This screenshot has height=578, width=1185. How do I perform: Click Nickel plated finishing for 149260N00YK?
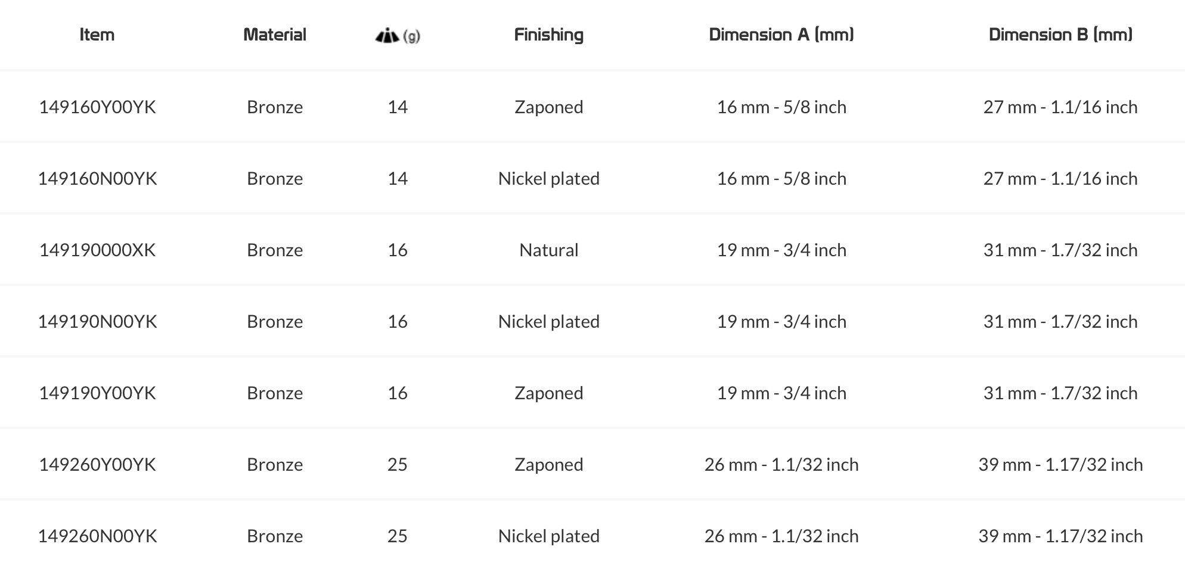548,536
